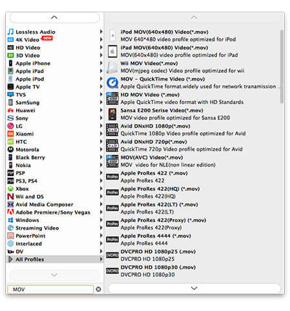Open the Apple iPod category
Screen dimensions: 290x311
55,79
